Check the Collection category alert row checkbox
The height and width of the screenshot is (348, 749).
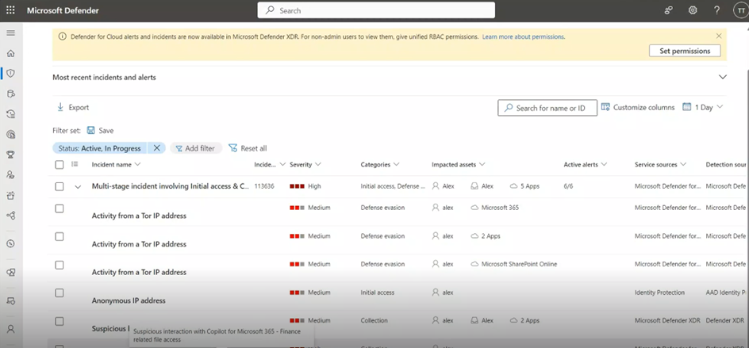point(60,321)
